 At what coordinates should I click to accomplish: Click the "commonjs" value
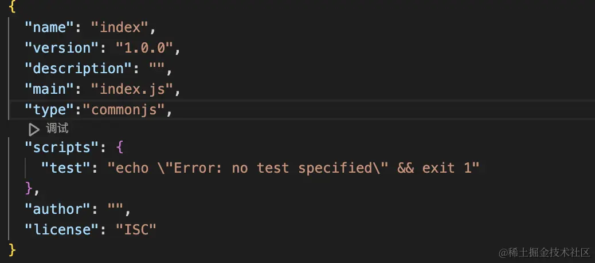123,110
